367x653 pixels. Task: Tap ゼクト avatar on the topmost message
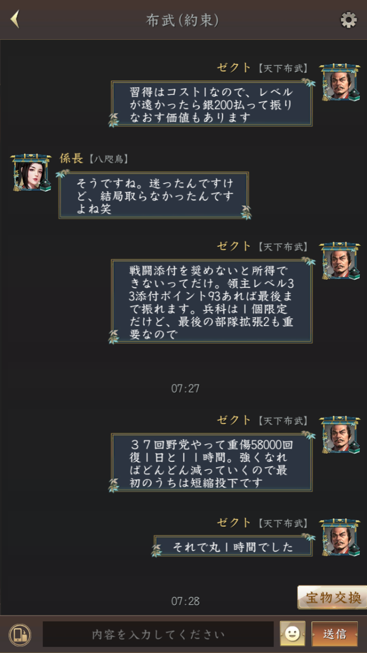point(340,82)
